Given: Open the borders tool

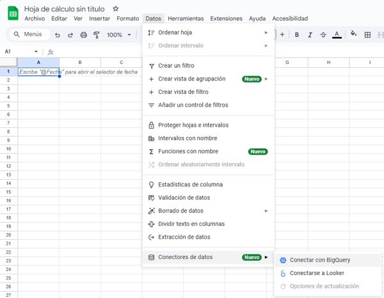Looking at the screenshot, I should click(x=367, y=35).
